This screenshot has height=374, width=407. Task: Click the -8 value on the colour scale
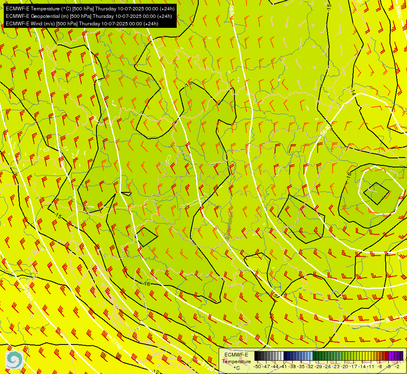(x=380, y=367)
